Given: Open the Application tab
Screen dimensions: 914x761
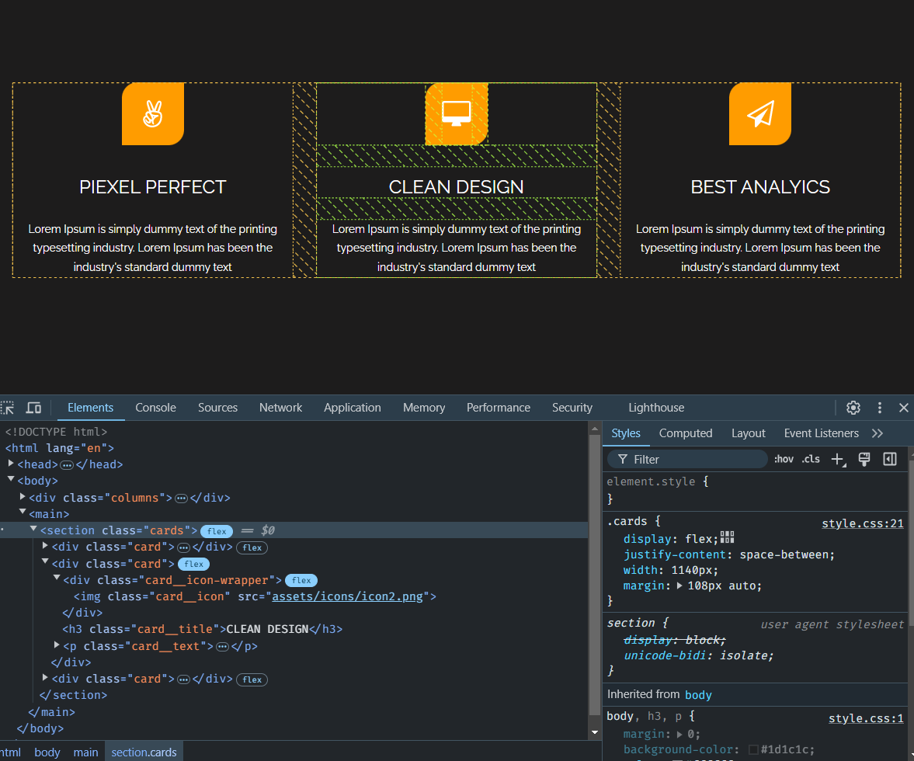Looking at the screenshot, I should (352, 408).
